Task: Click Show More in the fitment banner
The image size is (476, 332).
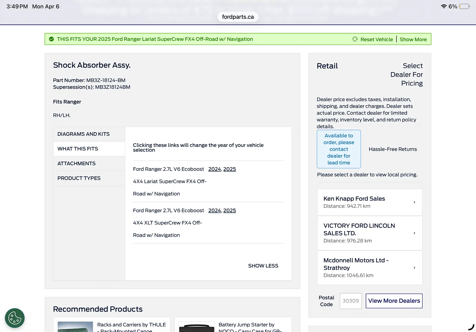Action: [x=413, y=39]
